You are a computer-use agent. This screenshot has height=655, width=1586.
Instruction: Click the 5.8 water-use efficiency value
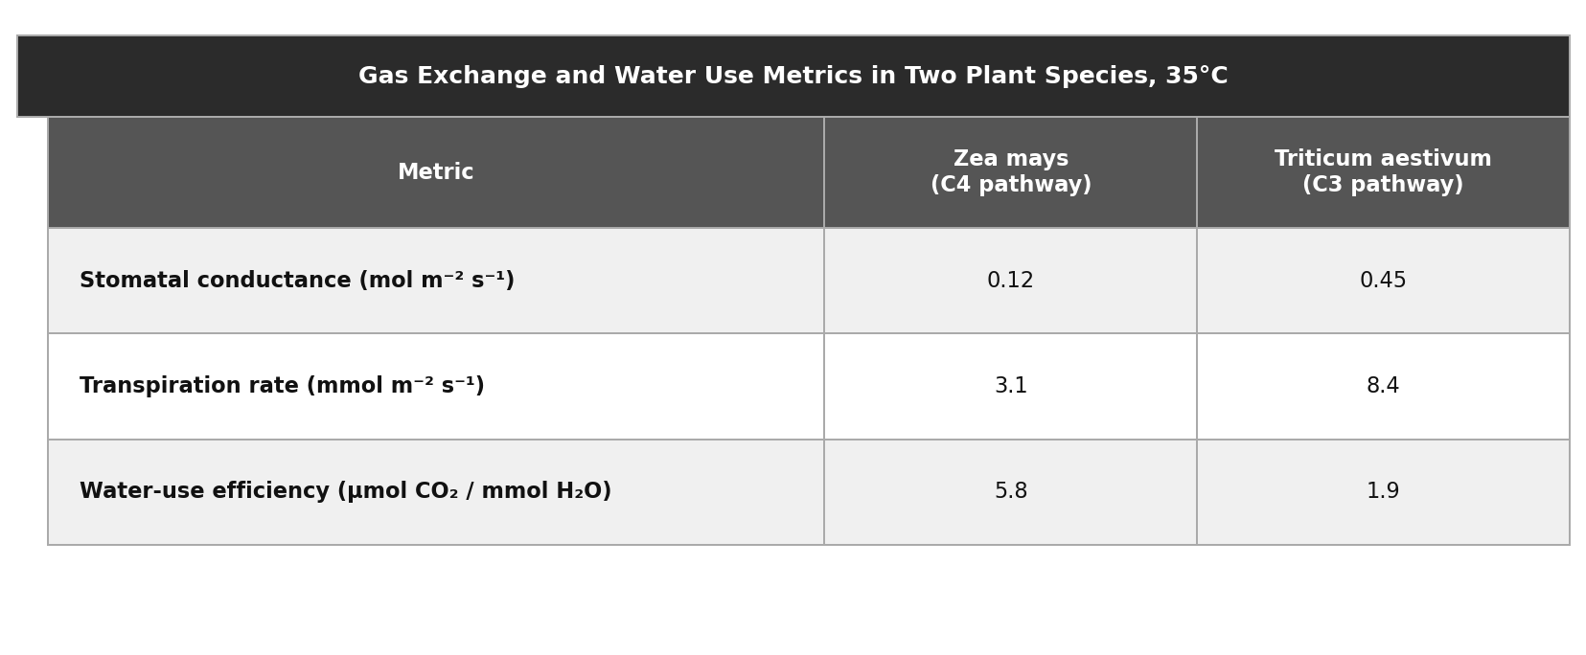pyautogui.click(x=1010, y=492)
